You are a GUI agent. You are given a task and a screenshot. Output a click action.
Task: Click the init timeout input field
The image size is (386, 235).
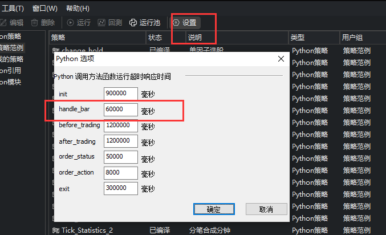(x=121, y=94)
